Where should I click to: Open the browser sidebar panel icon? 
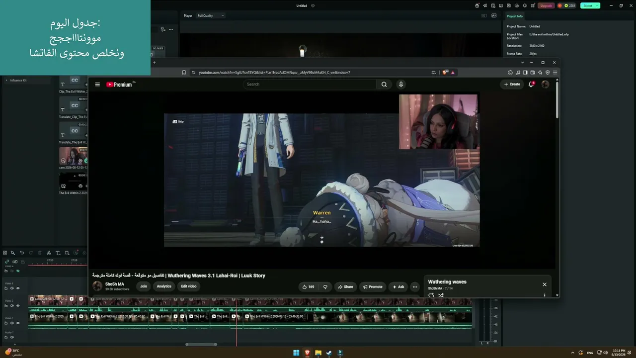point(525,73)
